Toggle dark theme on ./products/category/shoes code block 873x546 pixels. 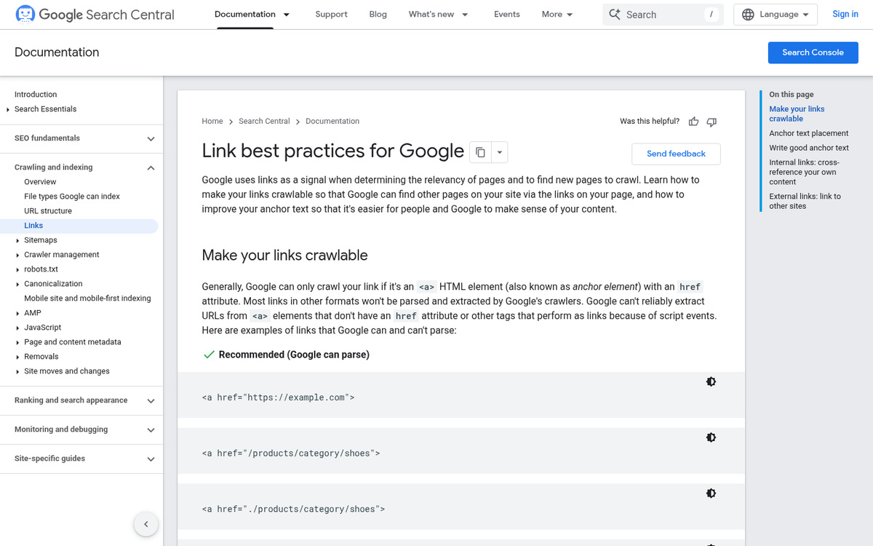point(711,494)
